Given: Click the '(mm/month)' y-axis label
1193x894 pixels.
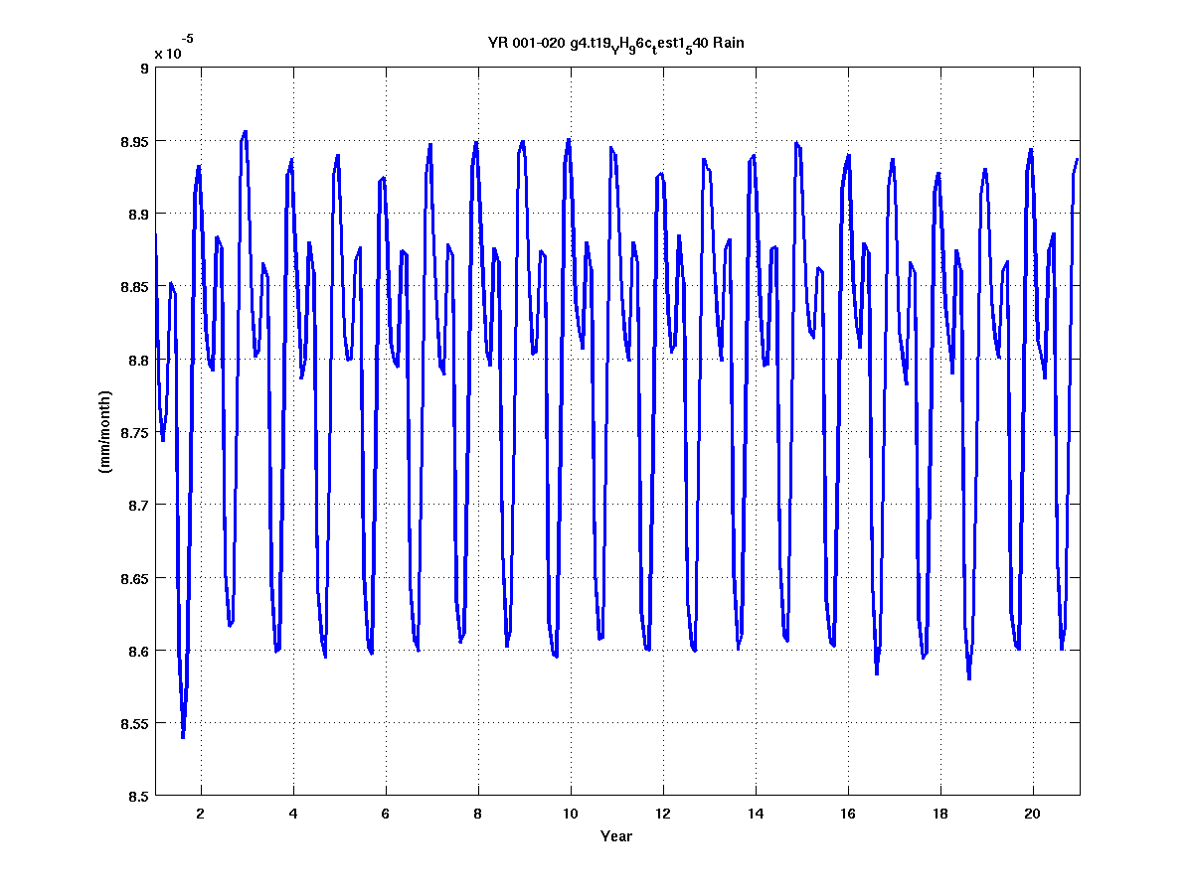Looking at the screenshot, I should point(104,431).
